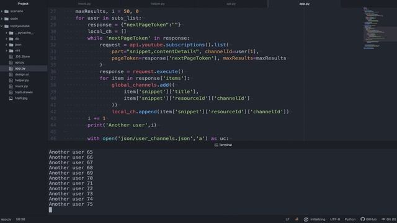Click the __pycache__ folder icon
397x223 pixels.
coord(11,33)
